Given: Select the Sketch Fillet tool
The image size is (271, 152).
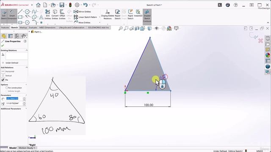Looking at the screenshot, I should (x=34, y=22).
